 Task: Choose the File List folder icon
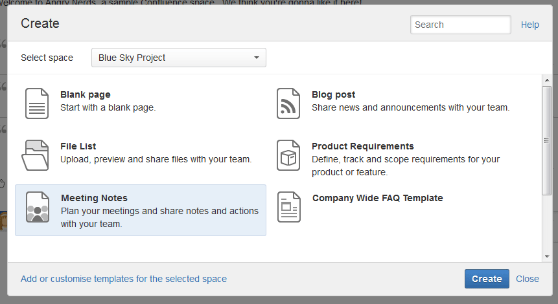pyautogui.click(x=35, y=155)
